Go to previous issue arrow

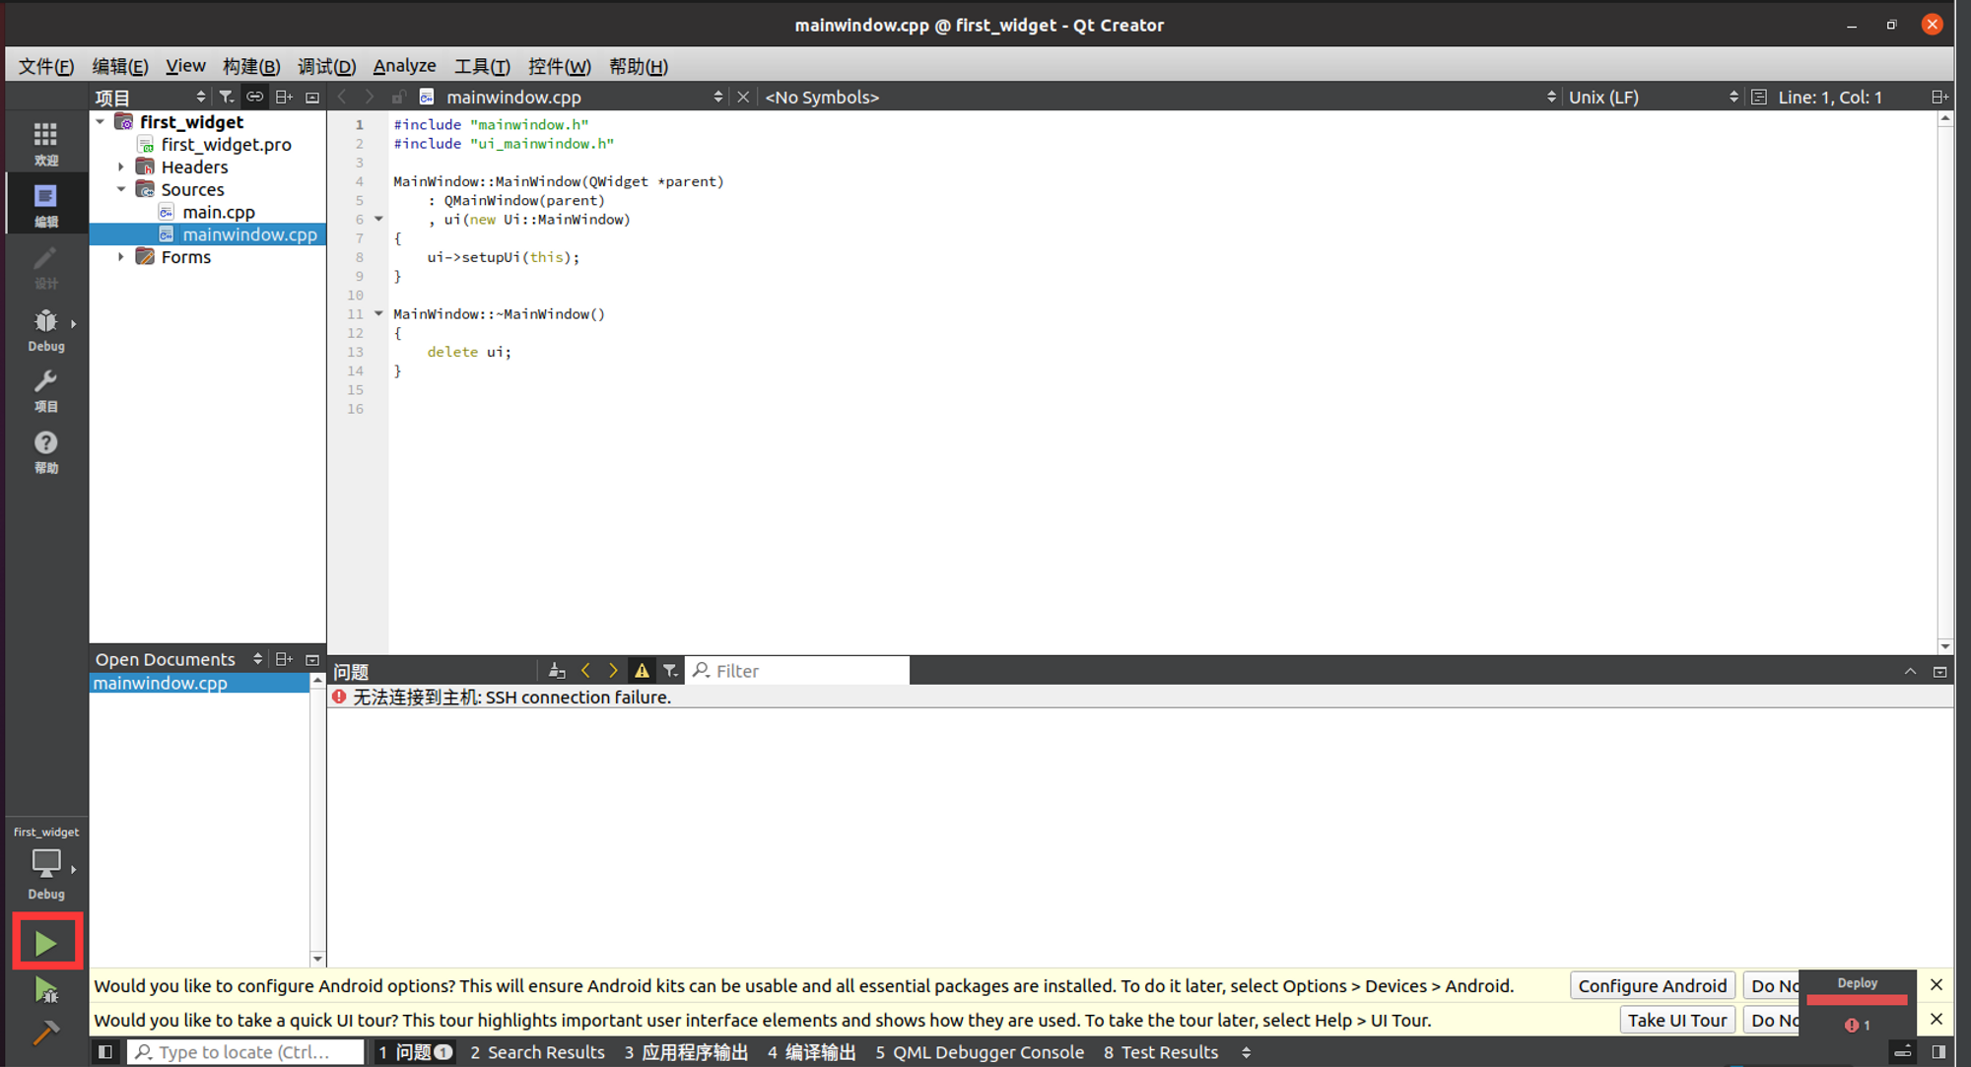[x=586, y=670]
